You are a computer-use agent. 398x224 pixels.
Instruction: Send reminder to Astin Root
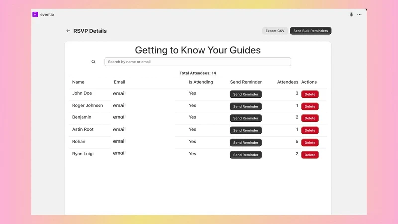tap(246, 130)
